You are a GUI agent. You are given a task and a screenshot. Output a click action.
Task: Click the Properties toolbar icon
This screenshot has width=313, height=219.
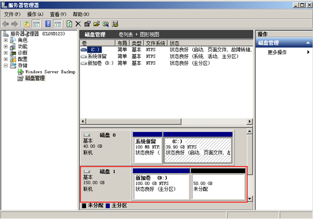[87, 24]
